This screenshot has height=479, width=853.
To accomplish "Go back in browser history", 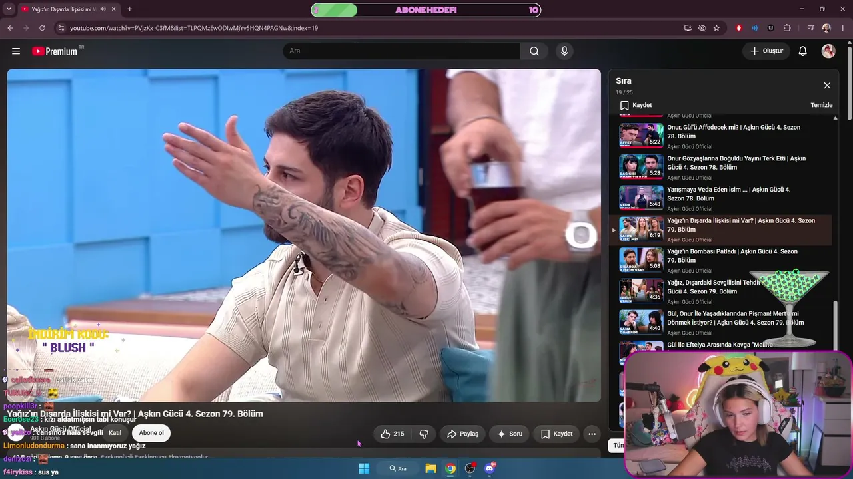I will click(10, 28).
